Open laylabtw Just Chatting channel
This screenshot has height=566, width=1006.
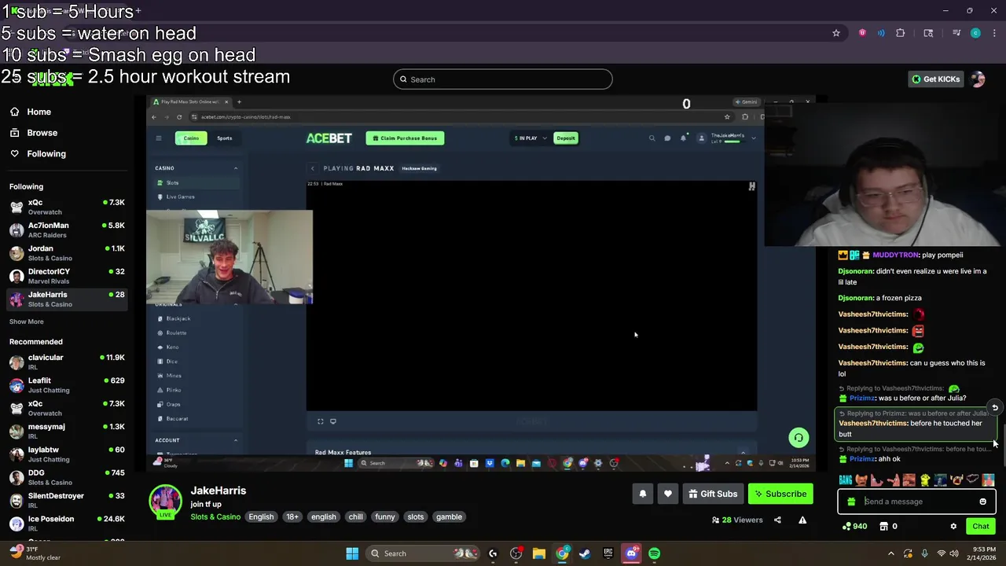click(66, 454)
